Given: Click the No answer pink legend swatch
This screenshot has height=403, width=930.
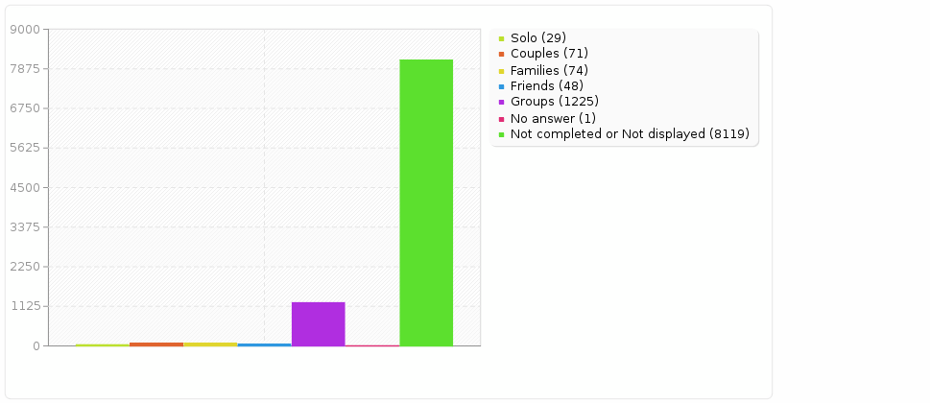Looking at the screenshot, I should point(501,119).
